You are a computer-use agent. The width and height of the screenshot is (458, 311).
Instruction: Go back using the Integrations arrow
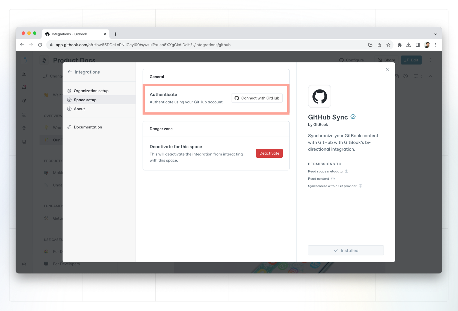point(70,72)
